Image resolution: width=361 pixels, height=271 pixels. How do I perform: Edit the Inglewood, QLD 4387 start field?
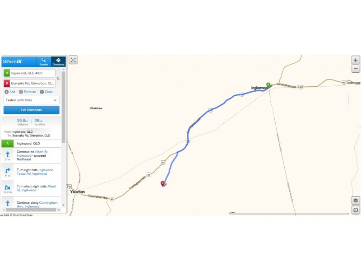point(29,73)
